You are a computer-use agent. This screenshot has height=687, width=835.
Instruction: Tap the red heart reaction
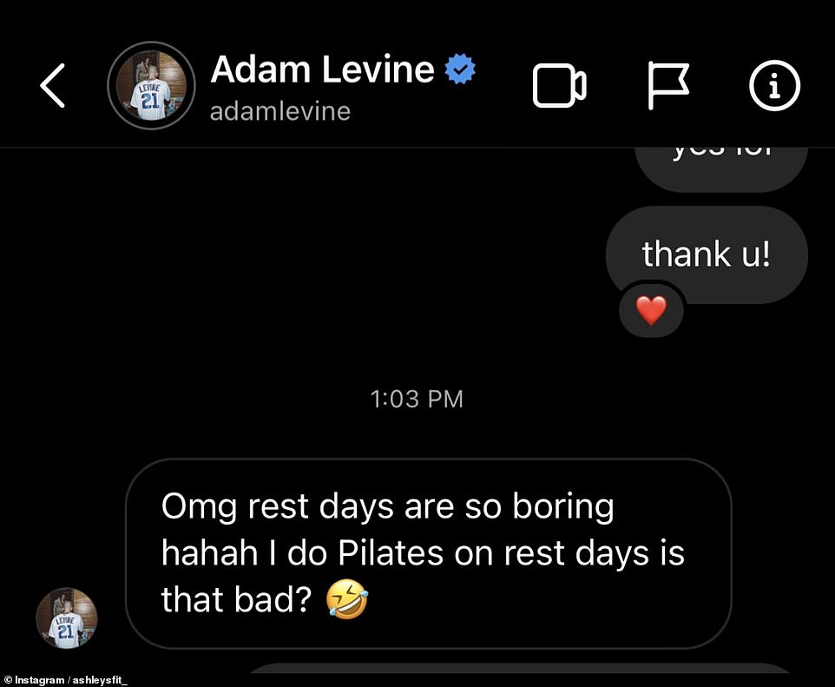[651, 310]
